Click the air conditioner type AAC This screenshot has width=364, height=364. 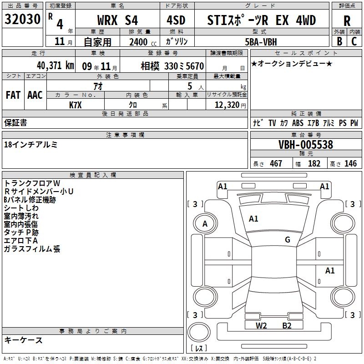(35, 95)
